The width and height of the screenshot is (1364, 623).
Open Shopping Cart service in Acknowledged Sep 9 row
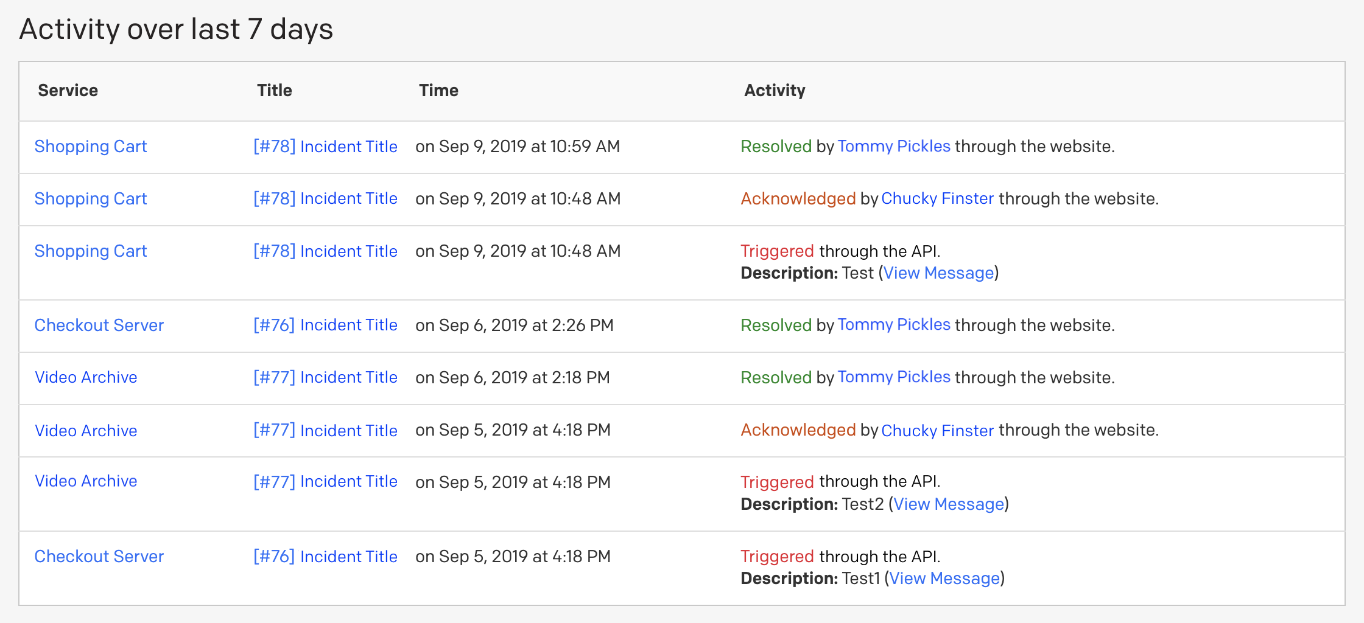click(x=91, y=199)
